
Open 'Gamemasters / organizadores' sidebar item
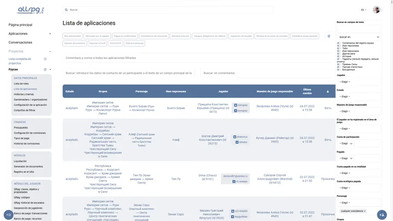[x=31, y=99]
